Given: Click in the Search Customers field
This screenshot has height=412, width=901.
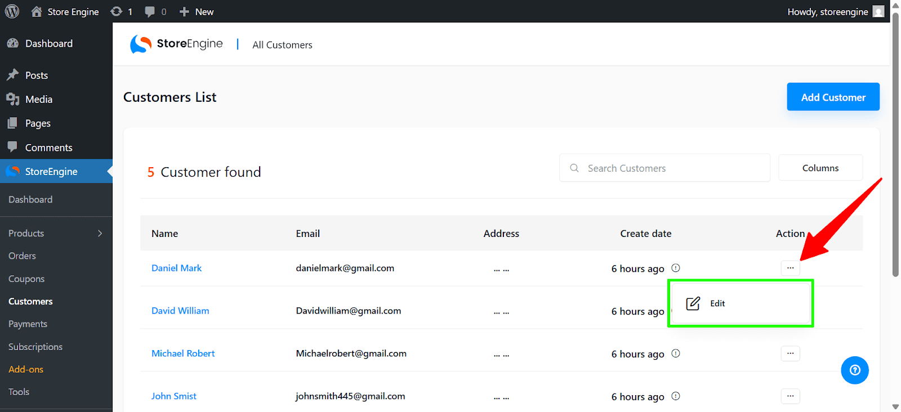Looking at the screenshot, I should [x=664, y=168].
